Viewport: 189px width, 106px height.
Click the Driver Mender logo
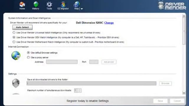(x=172, y=6)
